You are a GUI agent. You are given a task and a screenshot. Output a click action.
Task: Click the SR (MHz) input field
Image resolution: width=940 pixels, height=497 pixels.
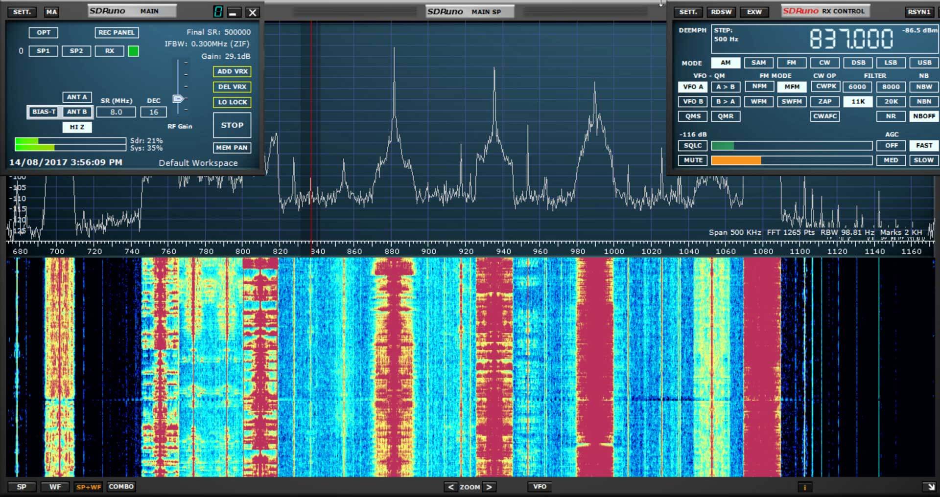pyautogui.click(x=116, y=112)
